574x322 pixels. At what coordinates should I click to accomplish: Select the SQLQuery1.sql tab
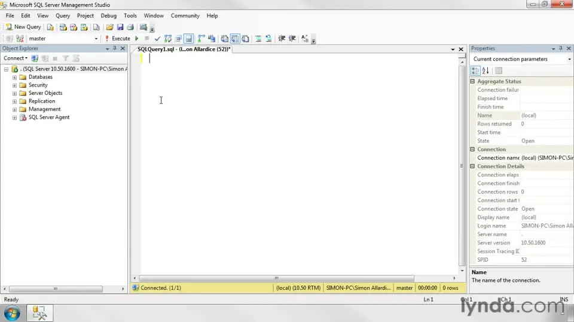pyautogui.click(x=184, y=49)
